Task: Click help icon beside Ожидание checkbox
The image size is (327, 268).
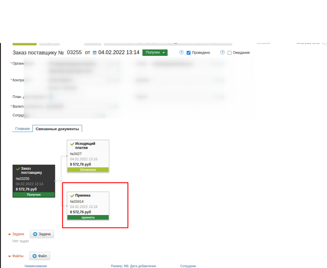Action: click(x=223, y=53)
